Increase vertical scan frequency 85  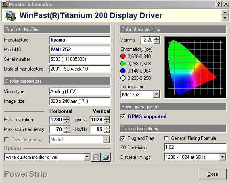coord(107,128)
